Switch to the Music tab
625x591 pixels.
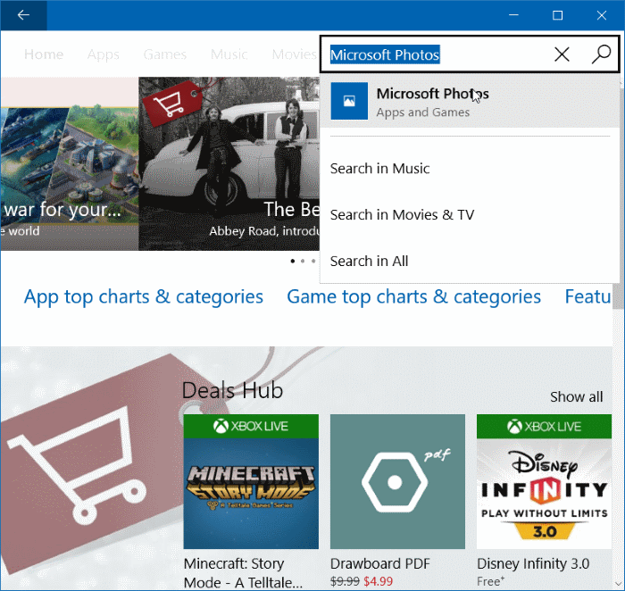point(229,54)
